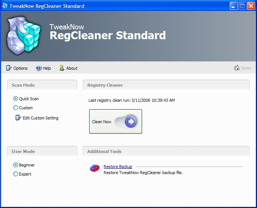Open the About text label
Image resolution: width=257 pixels, height=208 pixels.
click(72, 68)
